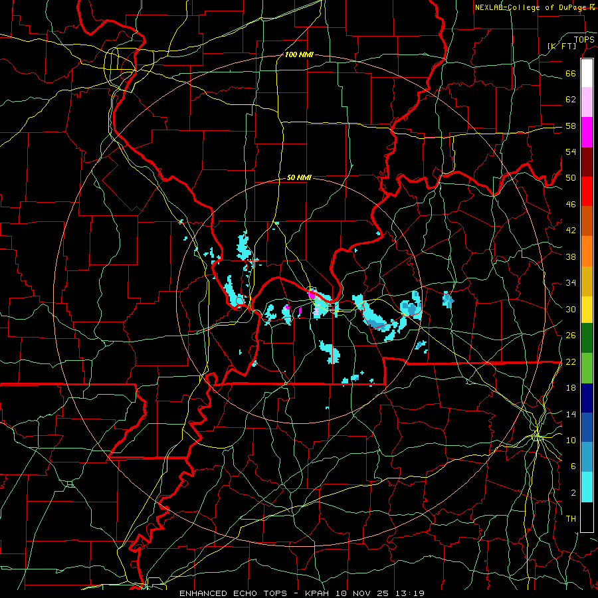Screen dimensions: 598x598
Task: Click the '10 NOV 25' date stamp
Action: coord(363,593)
